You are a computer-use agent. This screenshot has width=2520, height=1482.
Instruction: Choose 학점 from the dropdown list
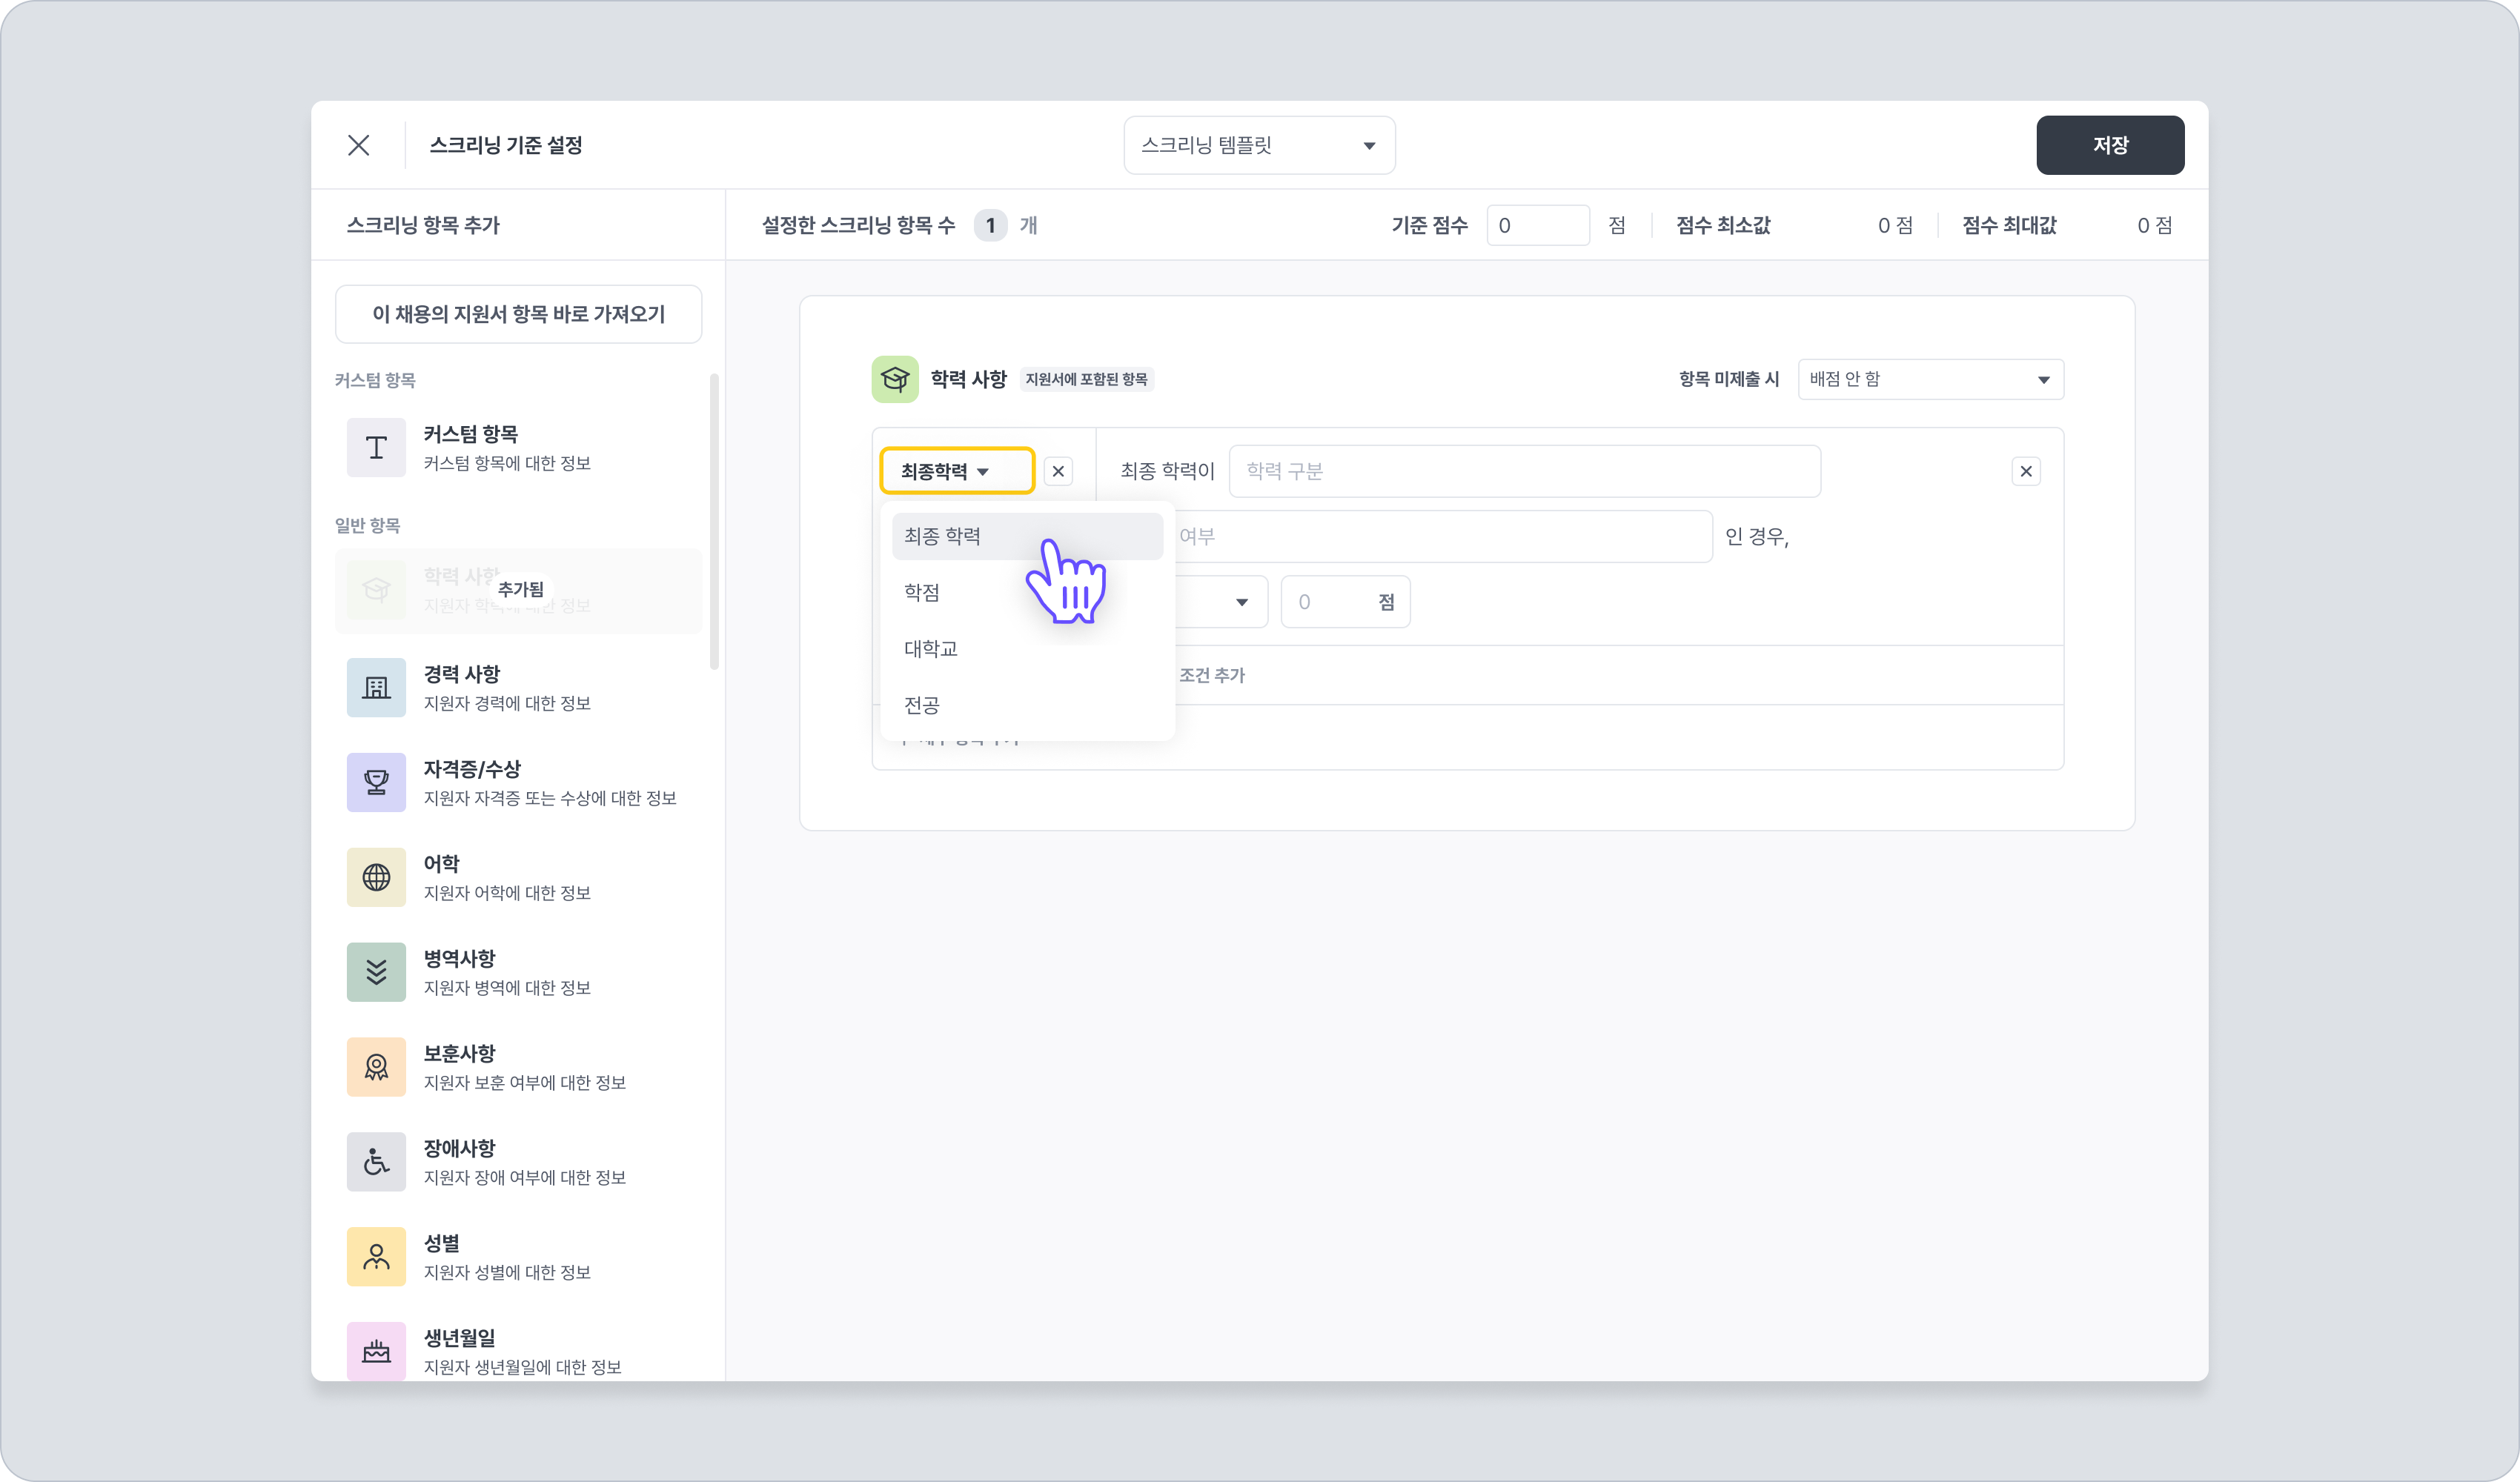point(922,593)
